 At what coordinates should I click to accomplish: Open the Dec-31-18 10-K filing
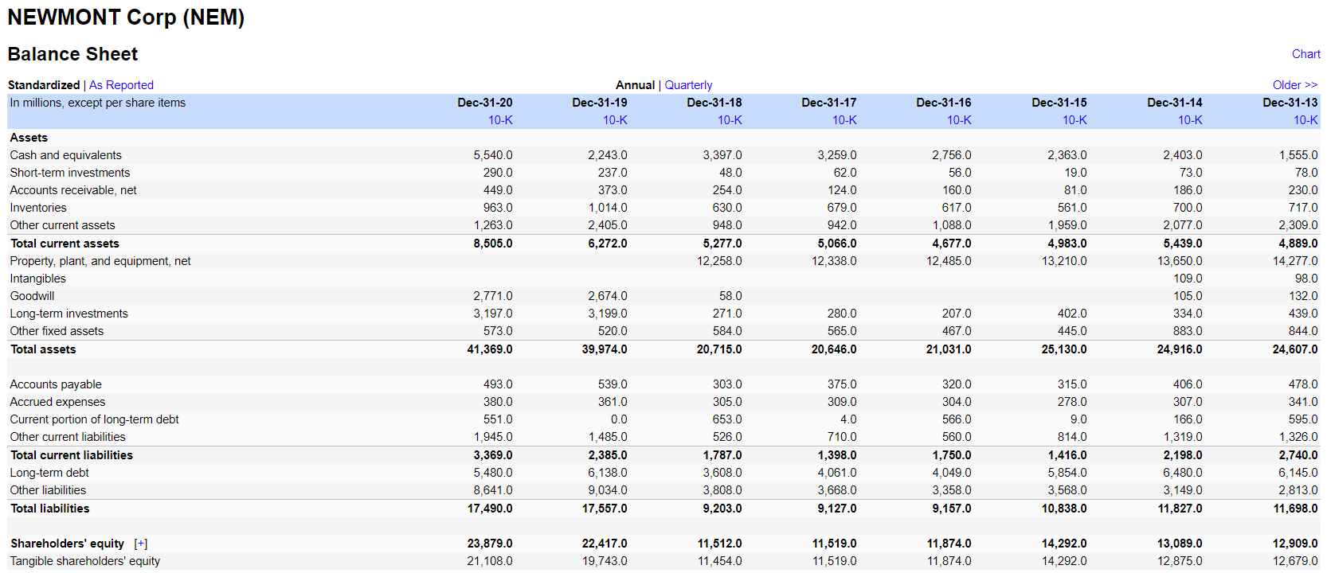(x=730, y=120)
